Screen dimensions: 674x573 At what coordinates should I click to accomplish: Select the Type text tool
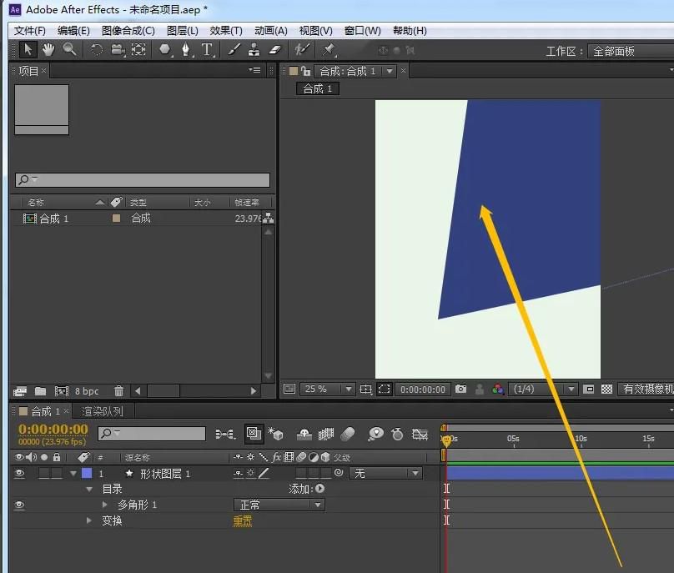tap(207, 50)
